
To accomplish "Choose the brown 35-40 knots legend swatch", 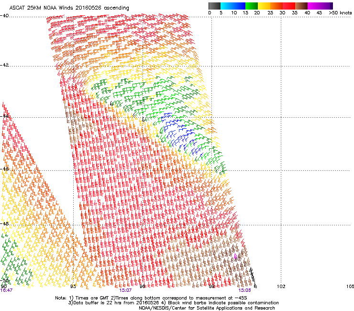I will click(x=301, y=6).
